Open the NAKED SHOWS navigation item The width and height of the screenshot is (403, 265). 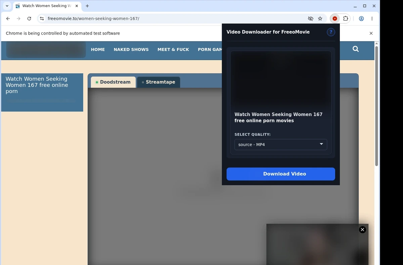131,50
